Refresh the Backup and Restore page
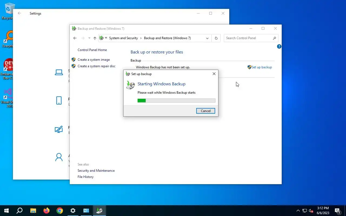This screenshot has width=346, height=216. tap(216, 38)
